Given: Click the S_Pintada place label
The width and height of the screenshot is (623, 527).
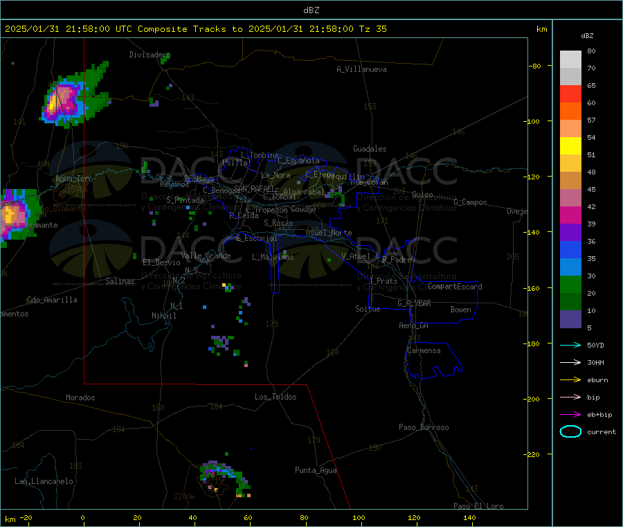Looking at the screenshot, I should click(x=185, y=200).
